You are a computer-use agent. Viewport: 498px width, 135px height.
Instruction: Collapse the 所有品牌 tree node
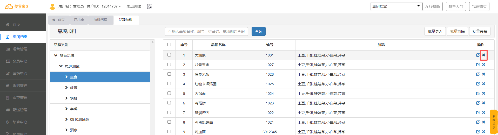pos(56,55)
